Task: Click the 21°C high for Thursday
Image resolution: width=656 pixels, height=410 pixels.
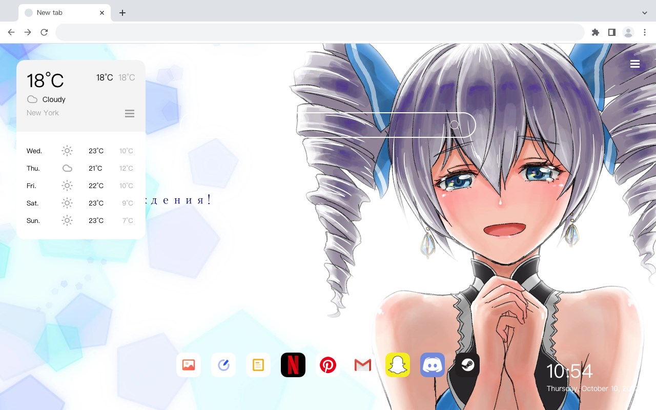Action: pos(95,168)
